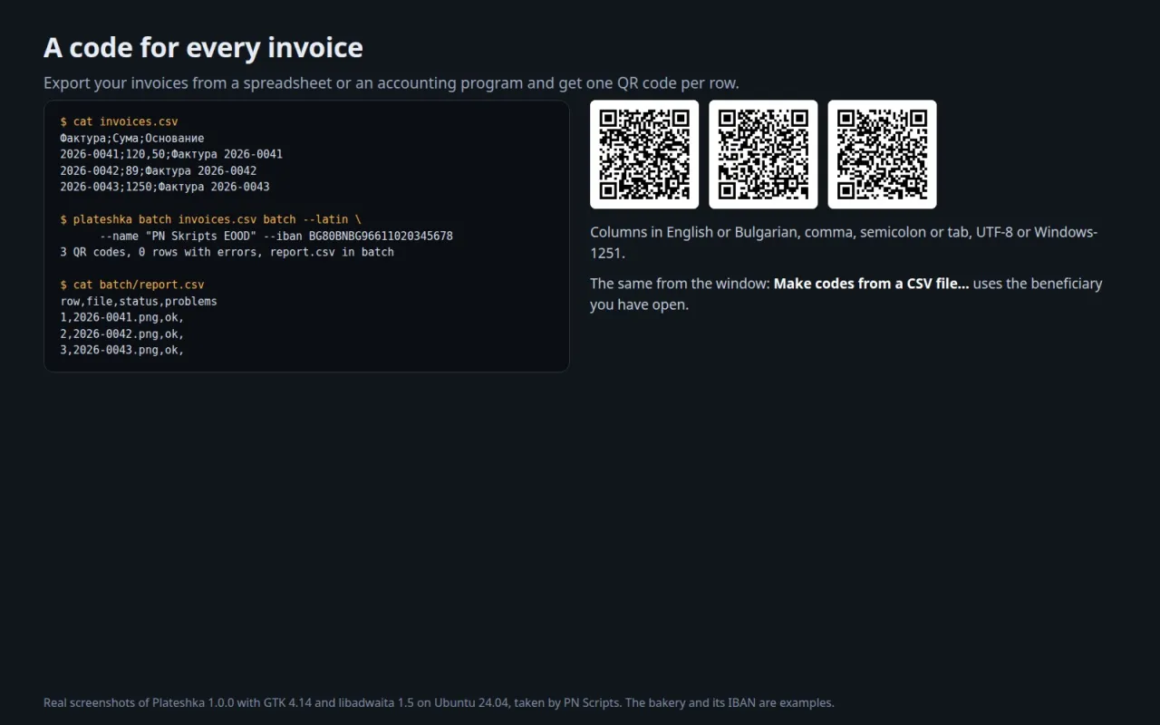
Task: Click the middle QR code thumbnail
Action: (x=763, y=154)
